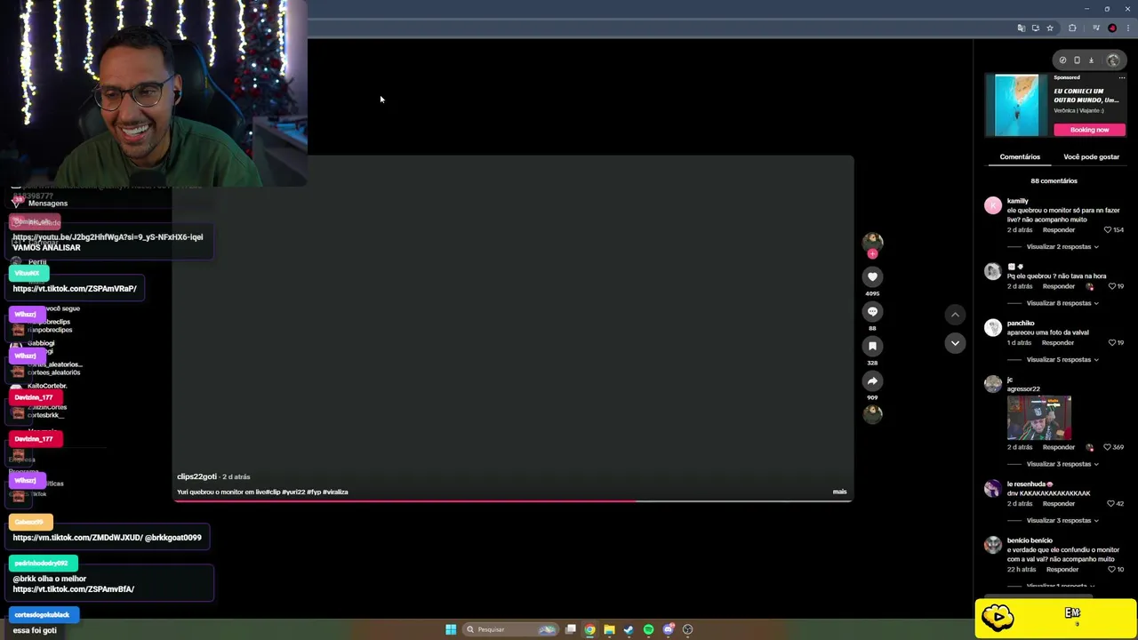
Task: Switch to the Comentários tab
Action: click(1020, 157)
